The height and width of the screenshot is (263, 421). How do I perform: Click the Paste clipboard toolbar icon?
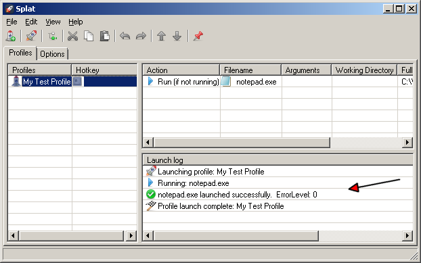click(104, 36)
